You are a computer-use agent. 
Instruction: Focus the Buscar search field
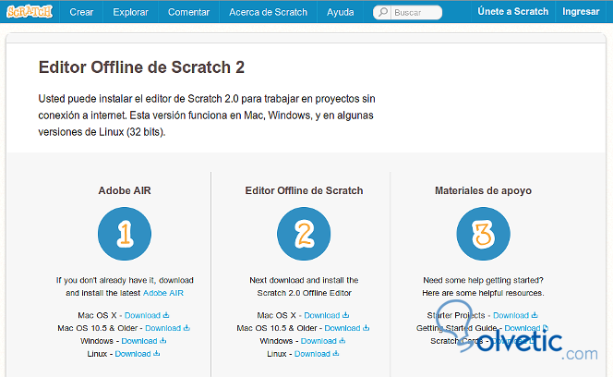click(x=408, y=12)
